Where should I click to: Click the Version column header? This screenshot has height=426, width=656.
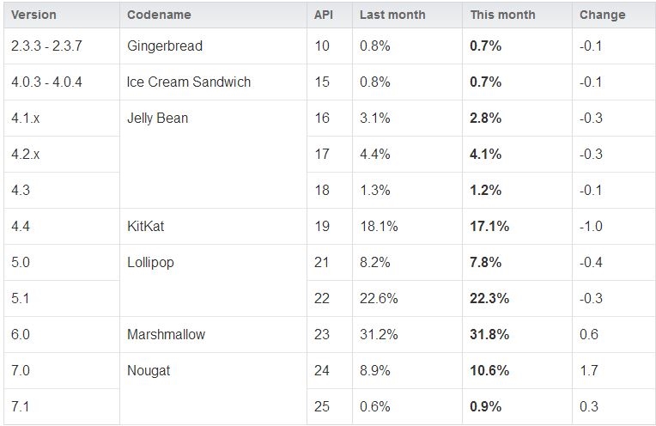[33, 15]
